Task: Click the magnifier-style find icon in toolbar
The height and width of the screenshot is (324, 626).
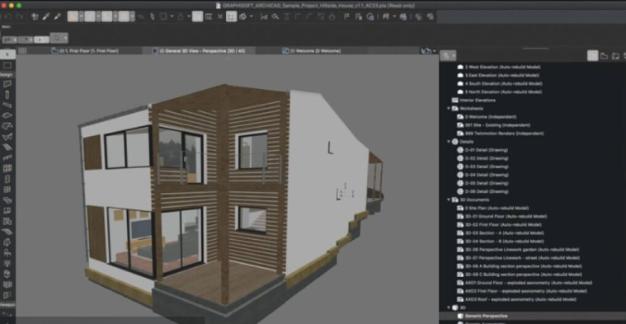Action: coord(275,16)
